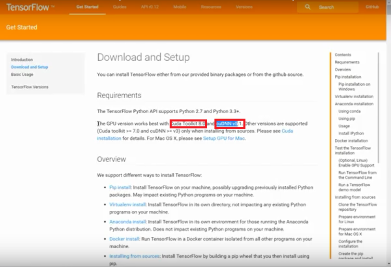
Task: Click the Contents heading in right sidebar
Action: click(342, 55)
